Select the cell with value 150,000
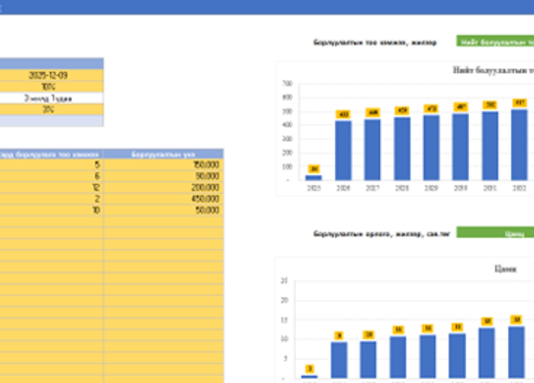 click(163, 164)
